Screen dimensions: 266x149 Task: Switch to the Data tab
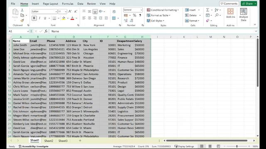[80, 4]
